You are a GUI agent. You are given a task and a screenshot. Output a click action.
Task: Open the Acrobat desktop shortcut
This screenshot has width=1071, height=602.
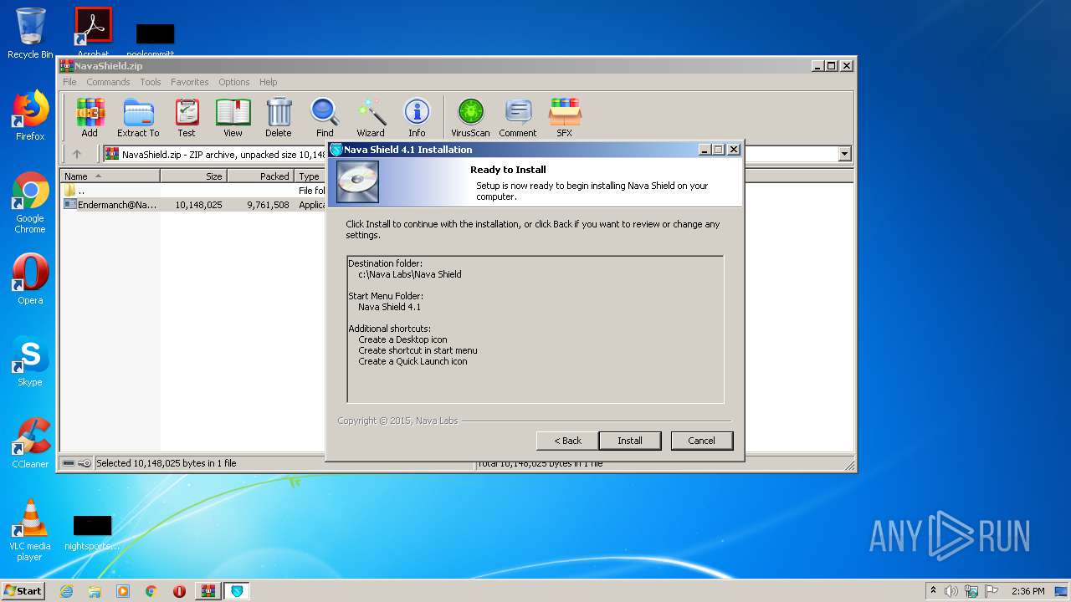(93, 32)
